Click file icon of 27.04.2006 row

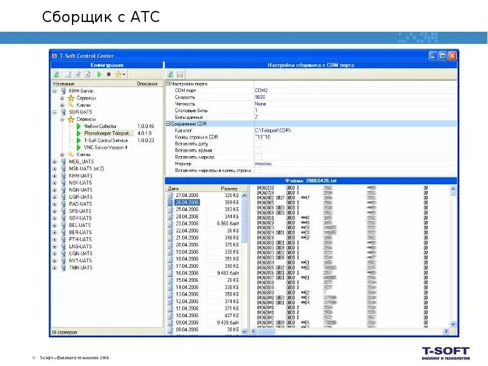170,195
